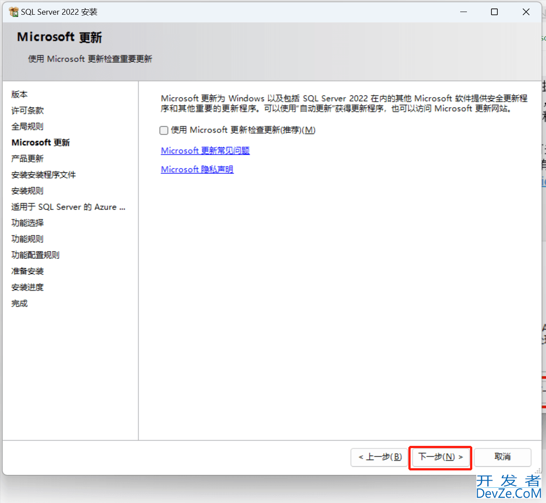Select the 全局规则 step in sidebar
Viewport: 546px width, 503px height.
coord(28,127)
